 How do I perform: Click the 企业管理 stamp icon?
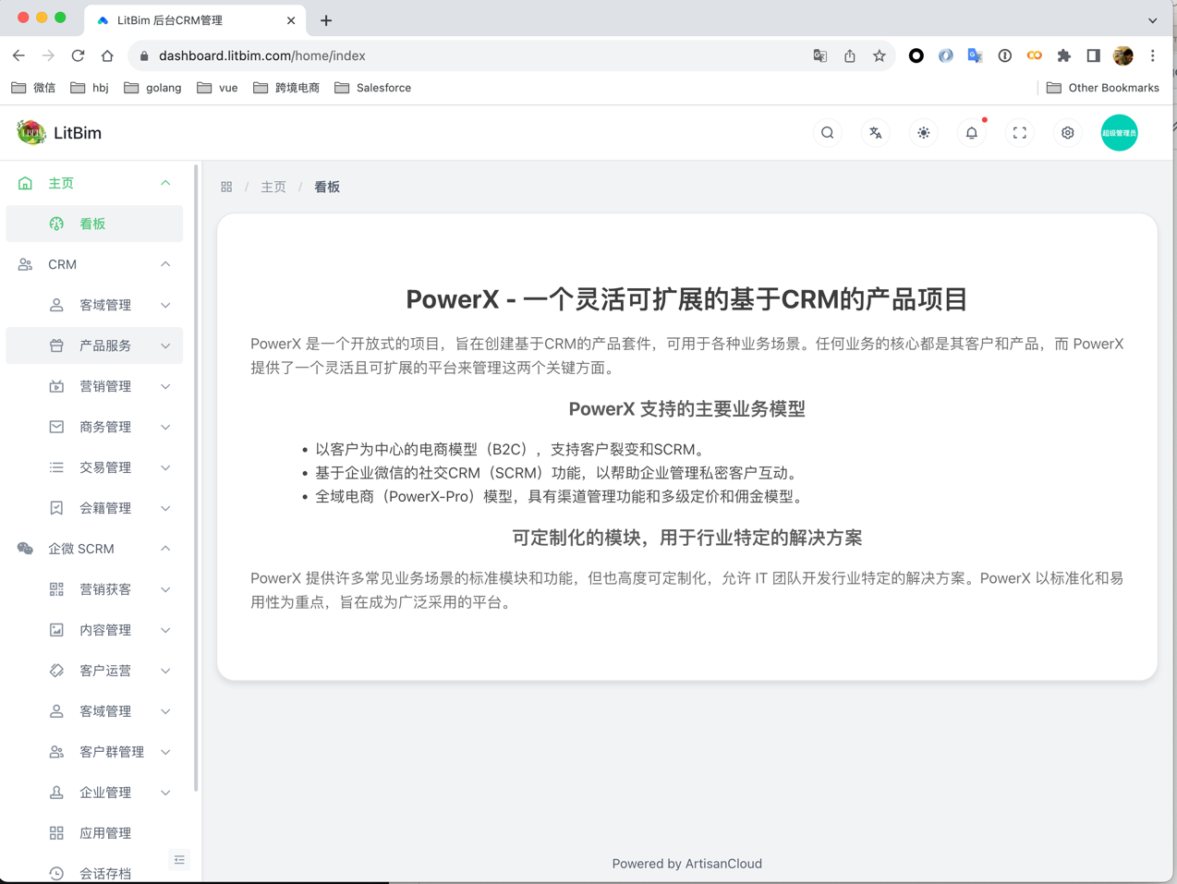tap(56, 793)
